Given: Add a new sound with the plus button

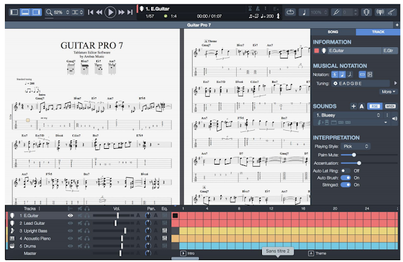Looking at the screenshot, I should (353, 106).
